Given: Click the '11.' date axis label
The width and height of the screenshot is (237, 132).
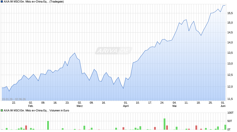Looking at the screenshot, I should pos(186,103).
